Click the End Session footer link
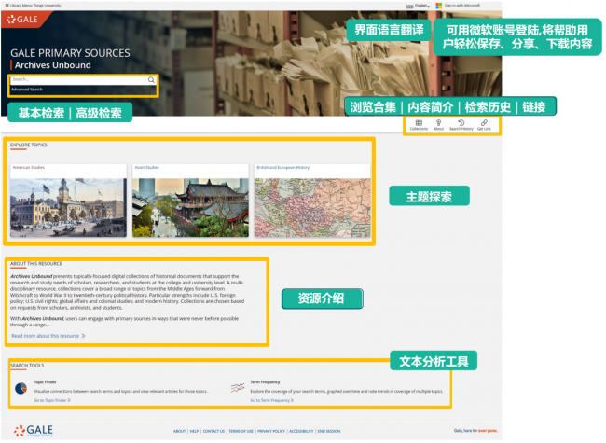The height and width of the screenshot is (443, 606). [329, 432]
